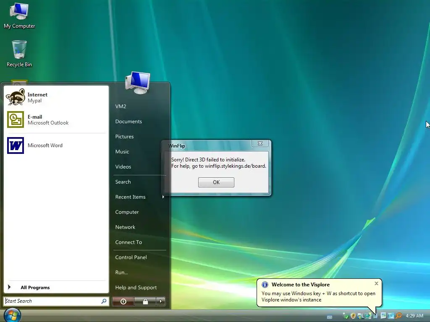This screenshot has width=430, height=322.
Task: Click the Start orb button
Action: (x=12, y=315)
